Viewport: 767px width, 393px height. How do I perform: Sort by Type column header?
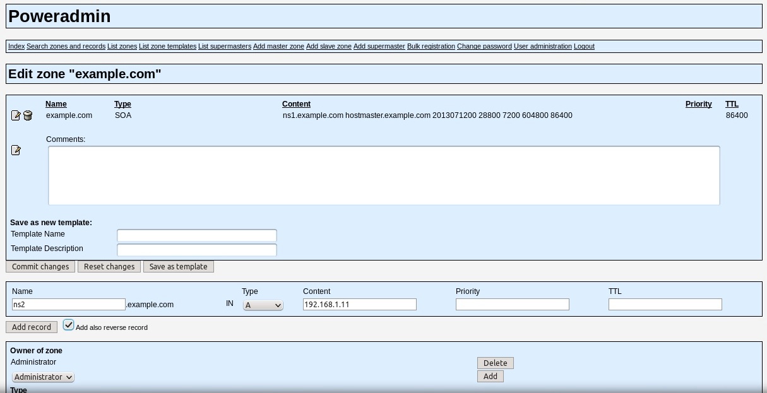122,104
